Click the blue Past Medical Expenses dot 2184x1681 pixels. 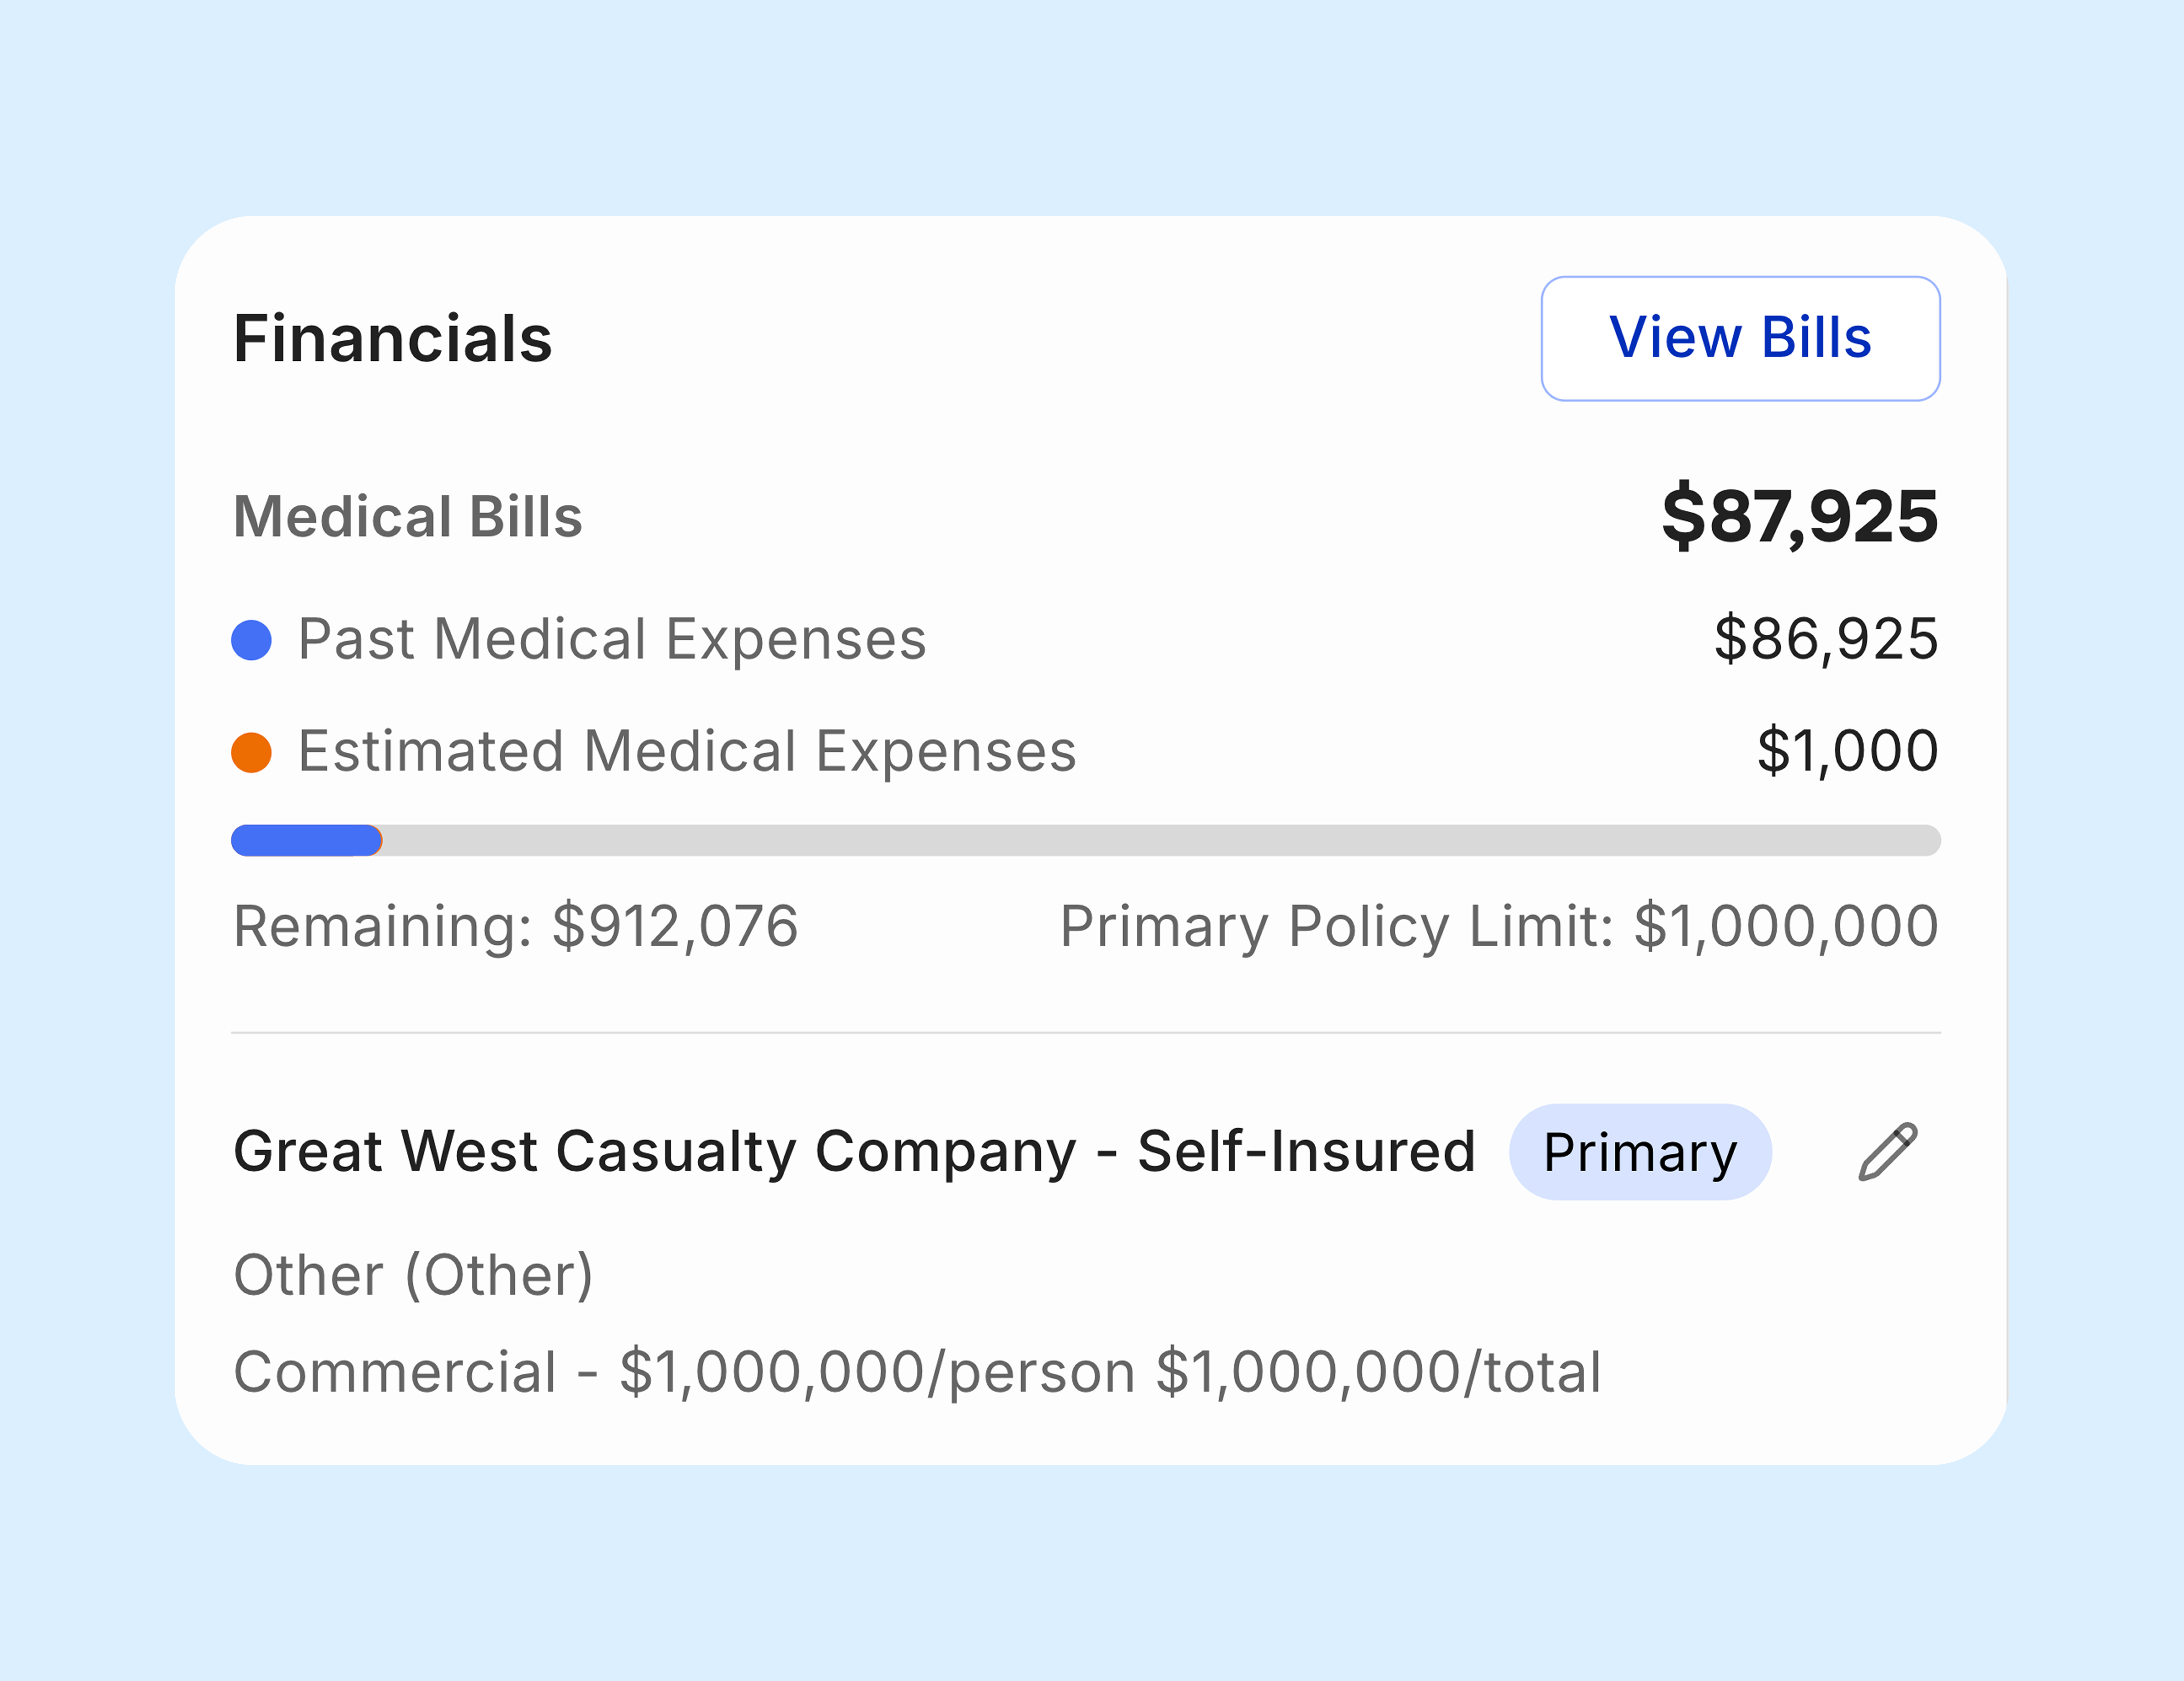click(251, 640)
